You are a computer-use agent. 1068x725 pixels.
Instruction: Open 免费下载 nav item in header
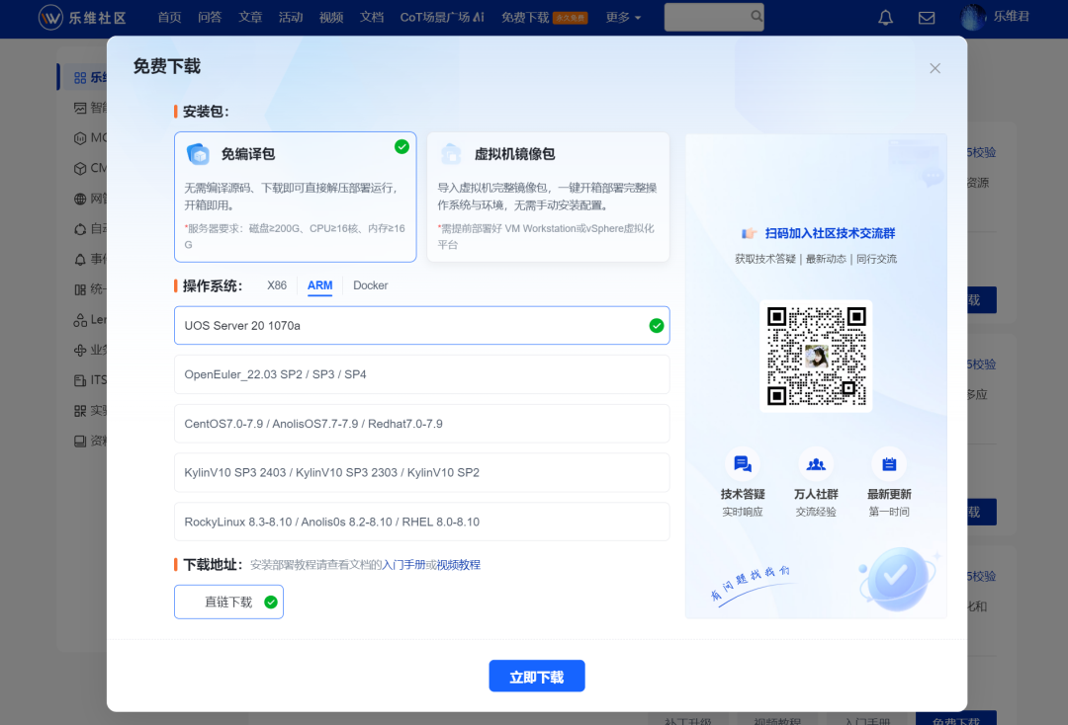(x=525, y=17)
